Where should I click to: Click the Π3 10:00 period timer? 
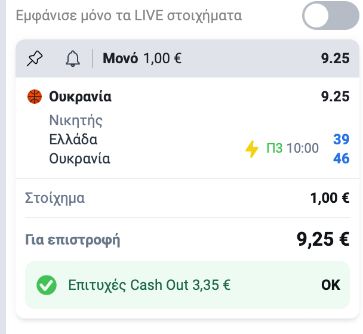coord(293,148)
